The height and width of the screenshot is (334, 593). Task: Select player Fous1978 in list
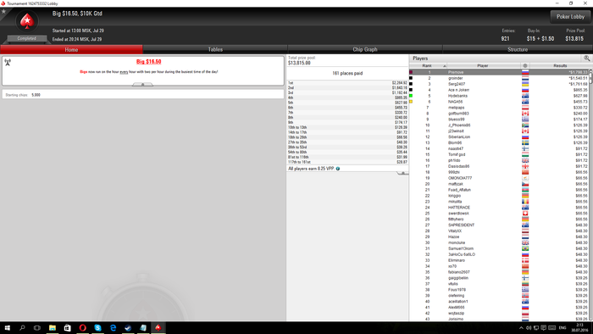click(499, 290)
